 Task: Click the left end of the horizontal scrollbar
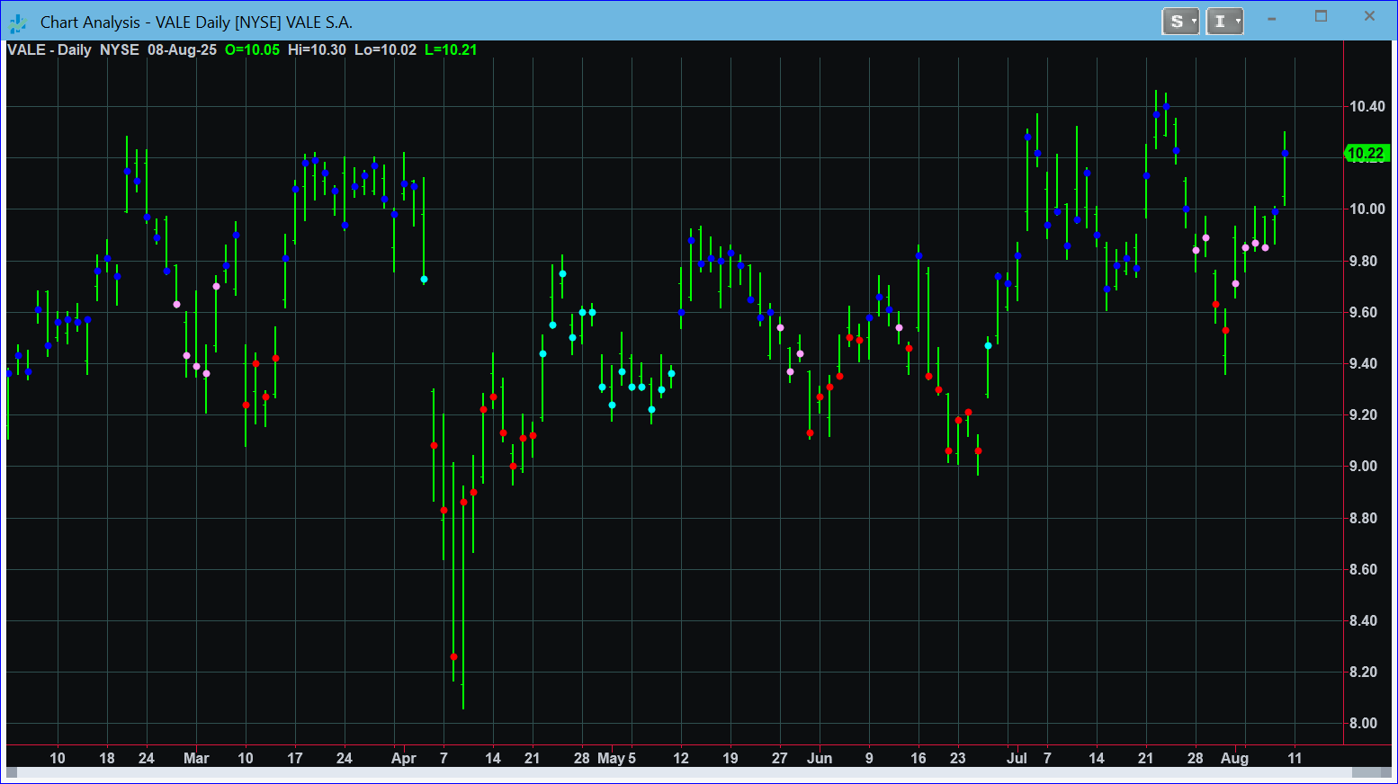tap(12, 772)
